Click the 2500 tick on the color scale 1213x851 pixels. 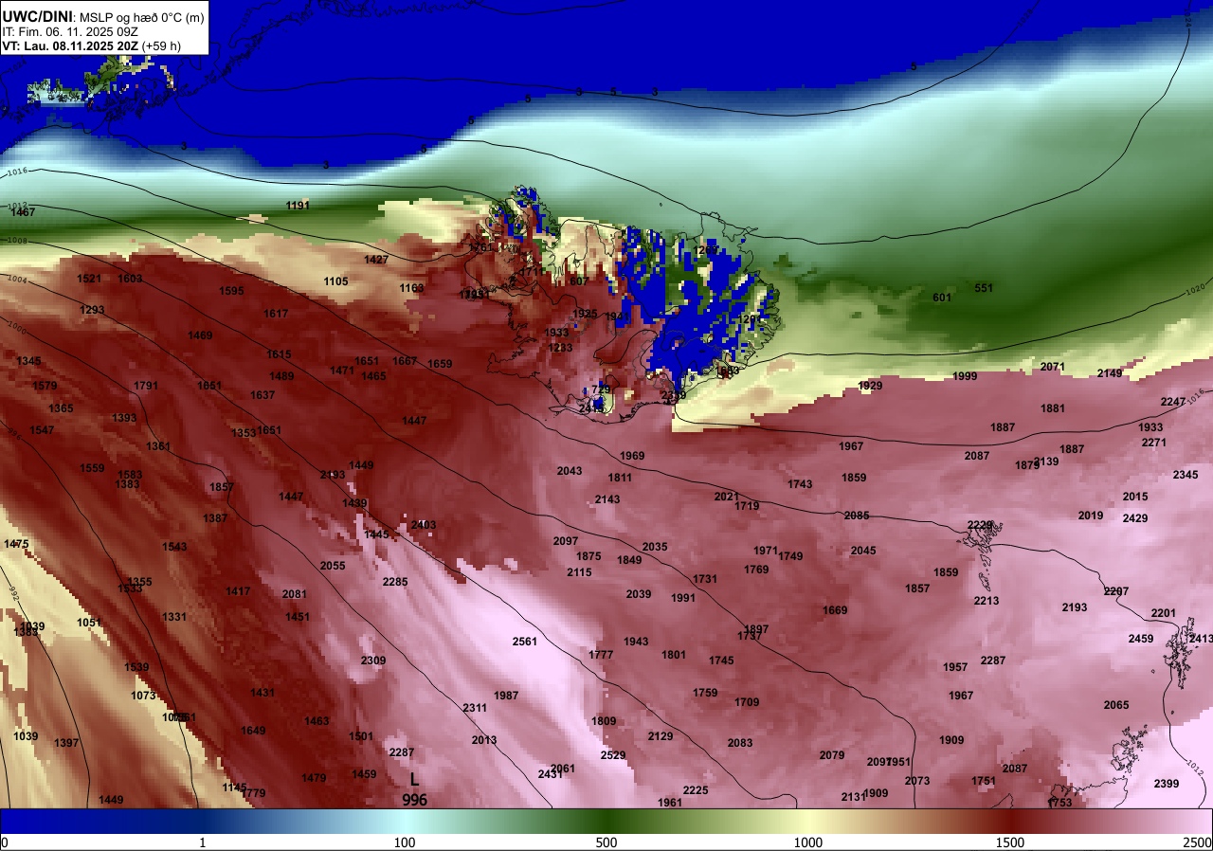click(1198, 842)
